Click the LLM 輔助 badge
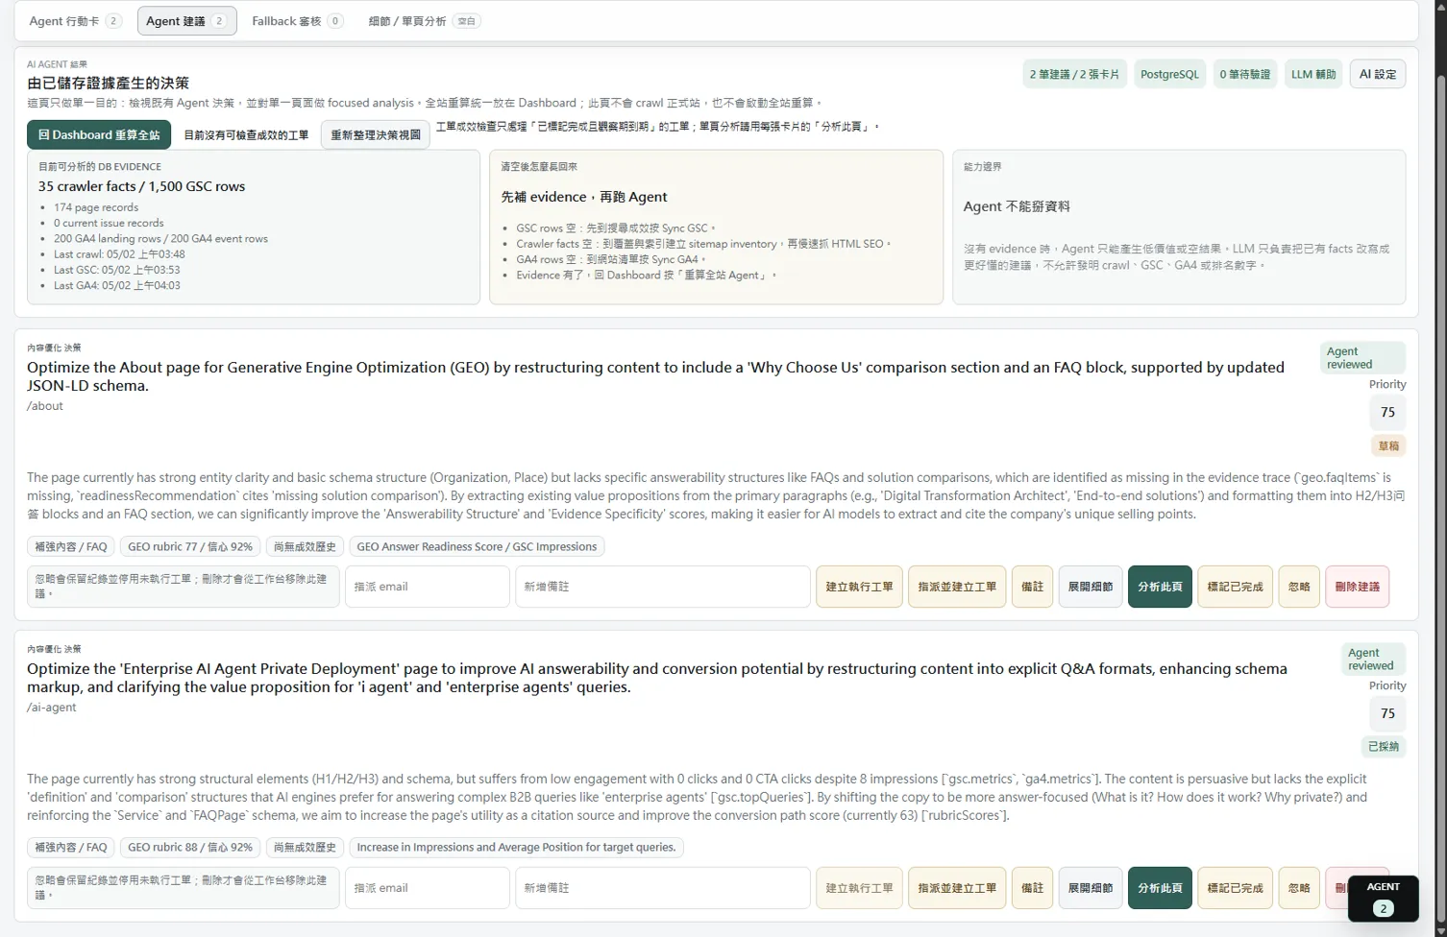This screenshot has width=1447, height=937. pos(1313,74)
